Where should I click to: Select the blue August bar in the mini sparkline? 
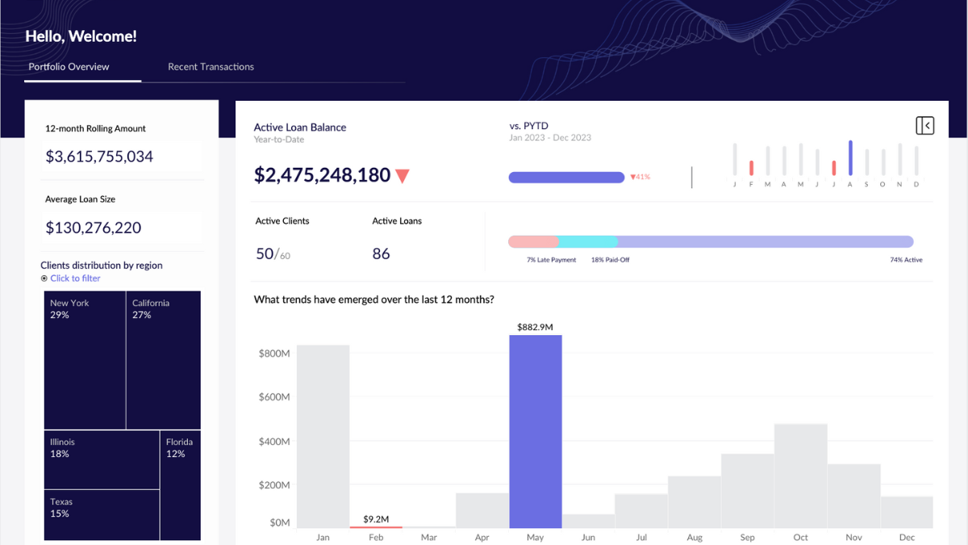pyautogui.click(x=849, y=157)
